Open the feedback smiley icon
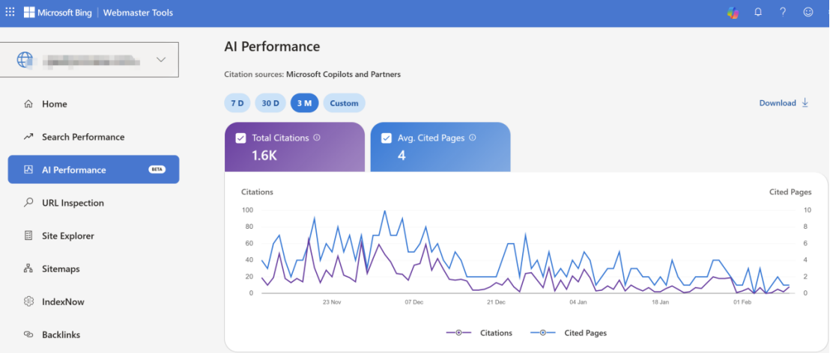Screen dimensions: 830x353 [808, 12]
